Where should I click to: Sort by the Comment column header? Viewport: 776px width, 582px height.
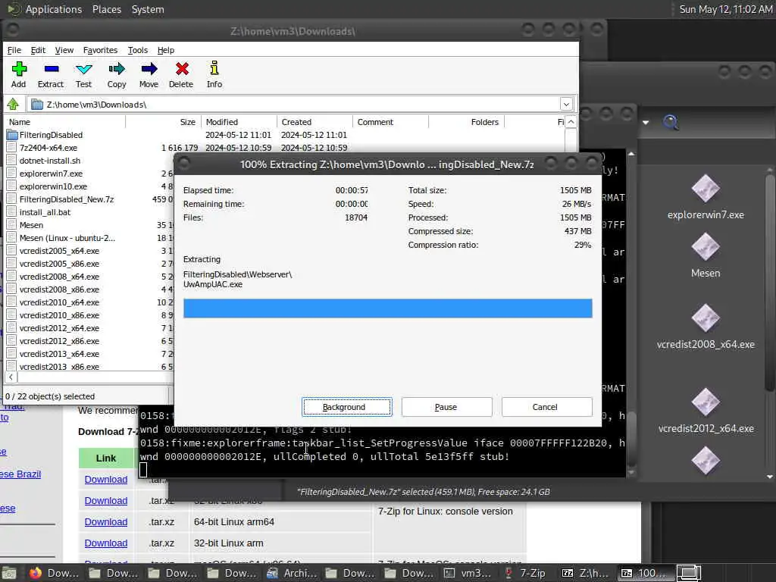(390, 122)
